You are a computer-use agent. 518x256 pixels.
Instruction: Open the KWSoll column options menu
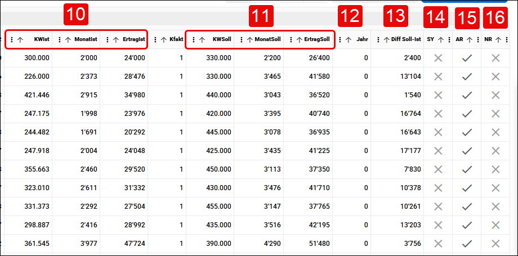tap(194, 39)
